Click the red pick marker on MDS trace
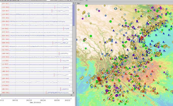The height and width of the screenshot is (106, 173). pos(46,92)
